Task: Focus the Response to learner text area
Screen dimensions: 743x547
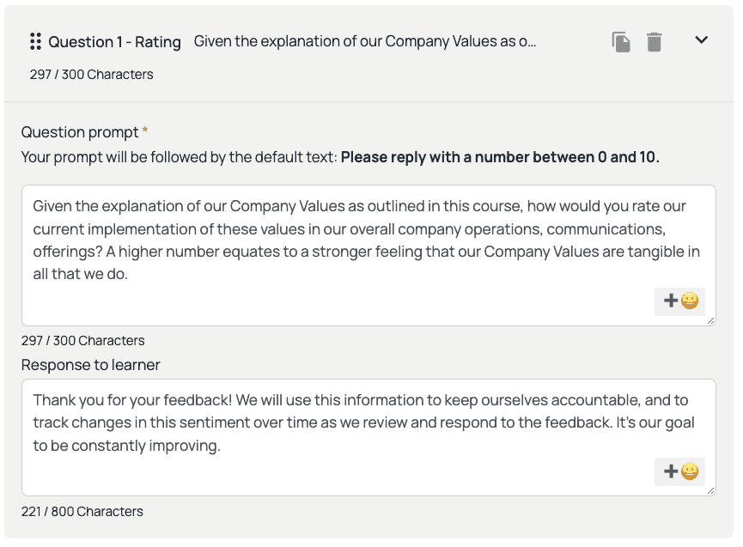Action: (x=344, y=427)
